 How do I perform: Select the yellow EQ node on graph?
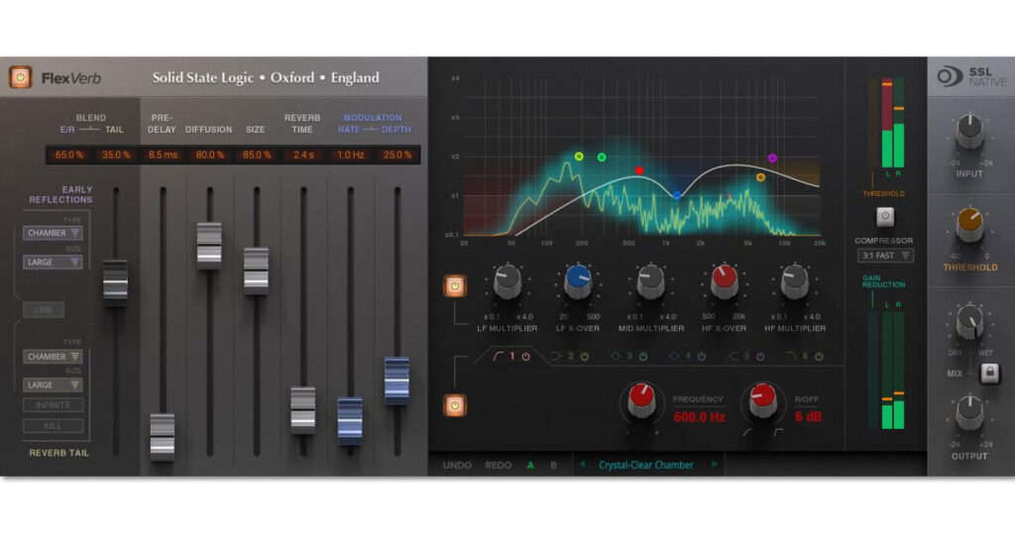click(x=579, y=157)
